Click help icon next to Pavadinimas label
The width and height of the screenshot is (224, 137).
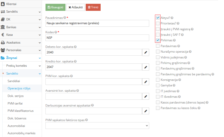click(x=65, y=18)
